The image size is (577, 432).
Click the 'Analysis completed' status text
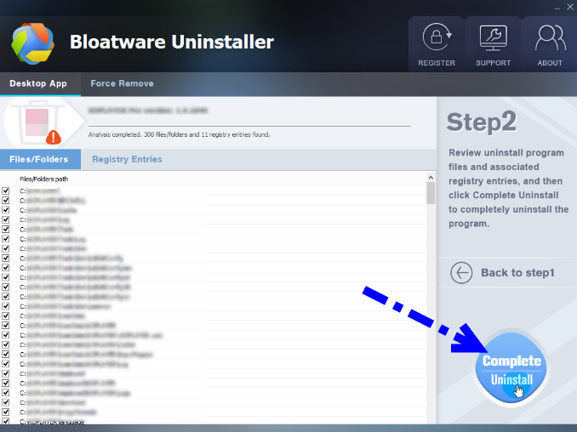[x=179, y=134]
